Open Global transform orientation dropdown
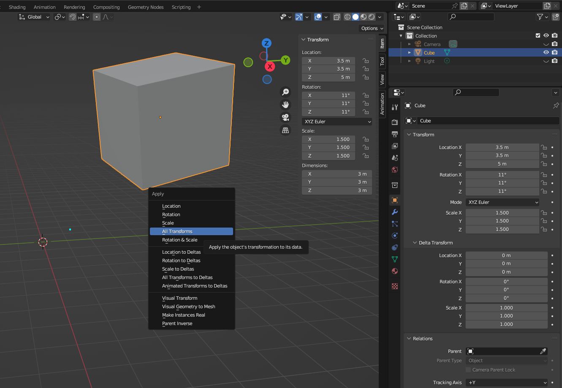The image size is (562, 388). point(34,17)
